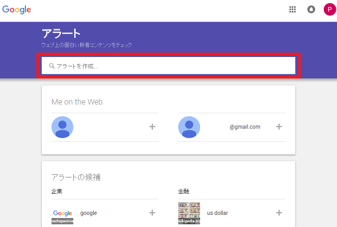Click the @gmail.com address text

tap(245, 127)
